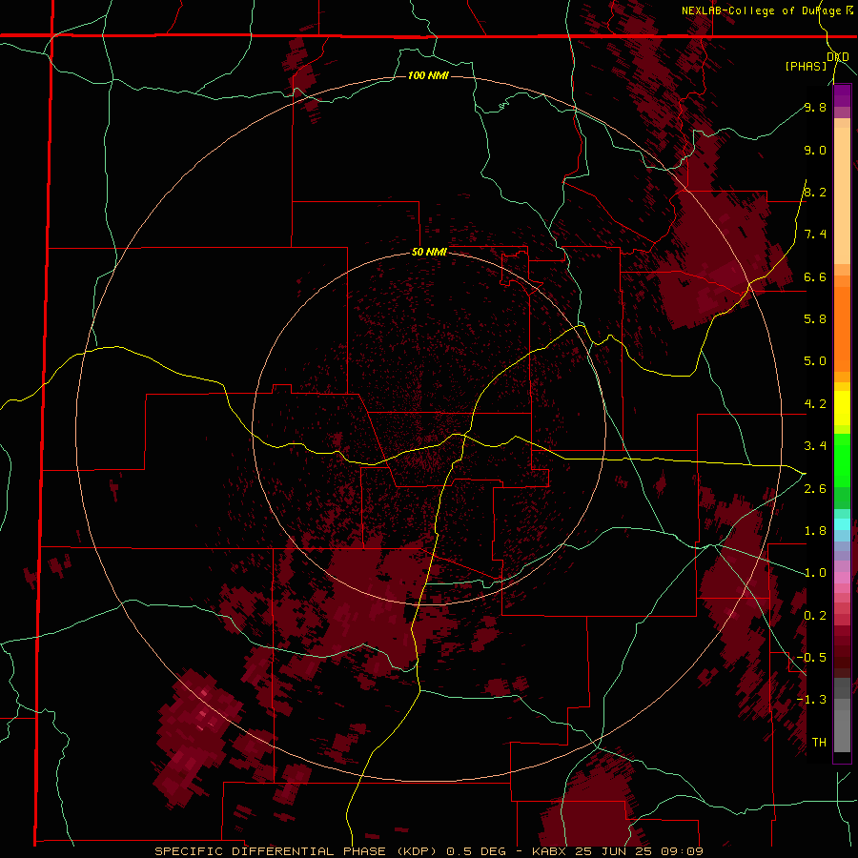Click the "50 NMI" range ring label
Viewport: 858px width, 858px height.
pyautogui.click(x=429, y=253)
